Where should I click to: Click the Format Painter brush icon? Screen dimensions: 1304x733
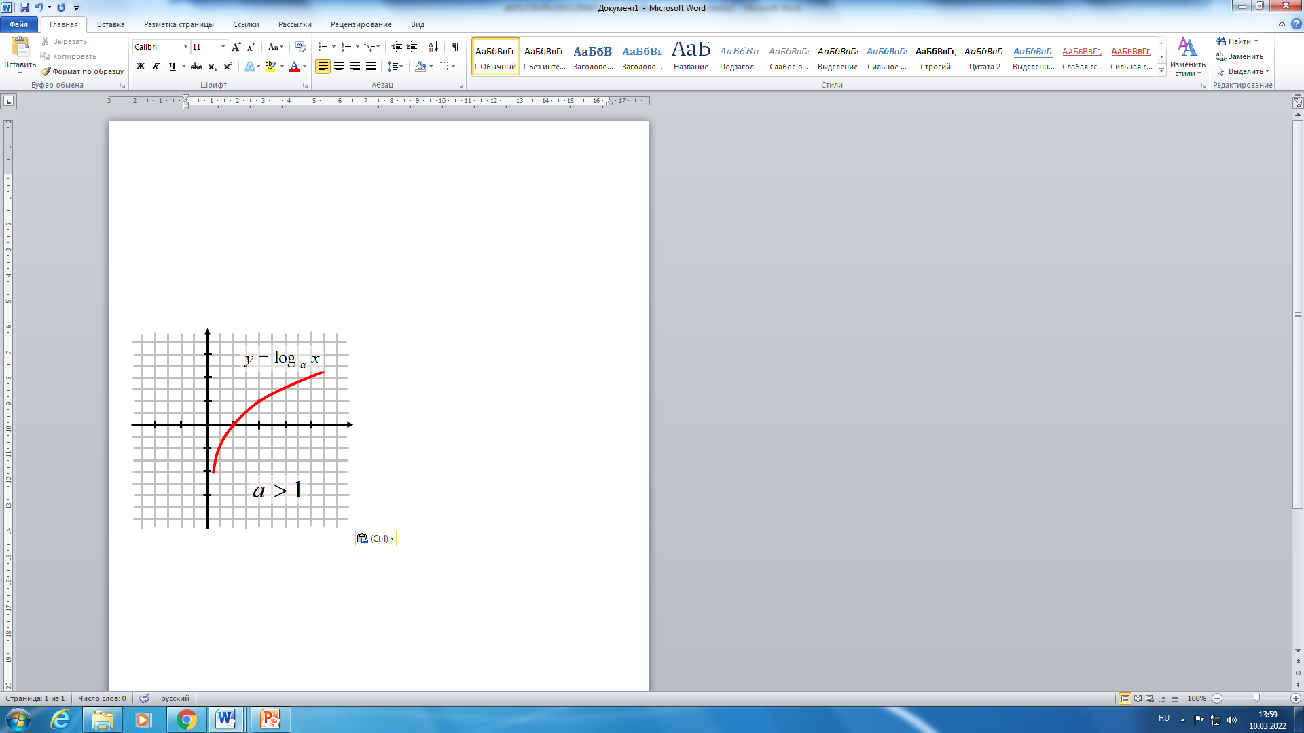[x=46, y=71]
